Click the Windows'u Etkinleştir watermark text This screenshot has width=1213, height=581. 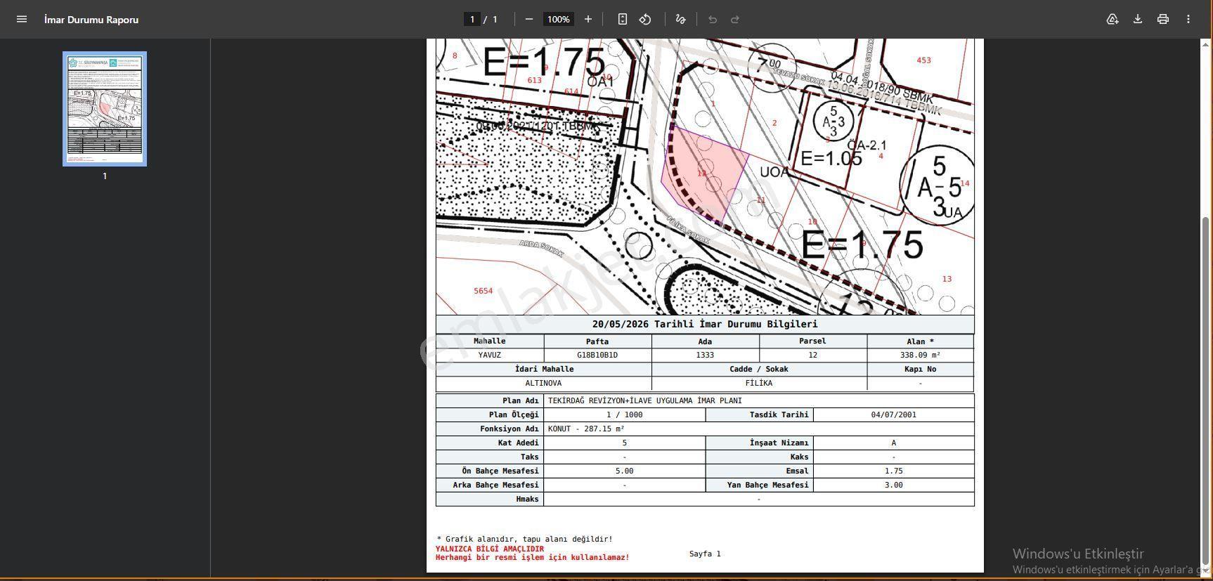pyautogui.click(x=1078, y=554)
